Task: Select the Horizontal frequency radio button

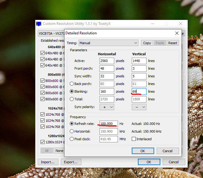Action: click(72, 131)
